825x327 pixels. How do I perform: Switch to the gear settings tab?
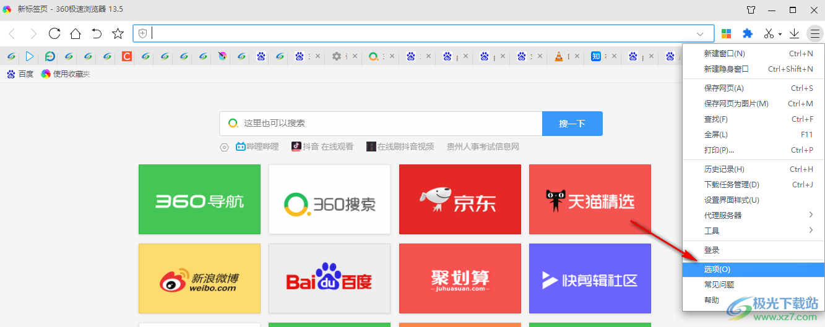[x=337, y=56]
